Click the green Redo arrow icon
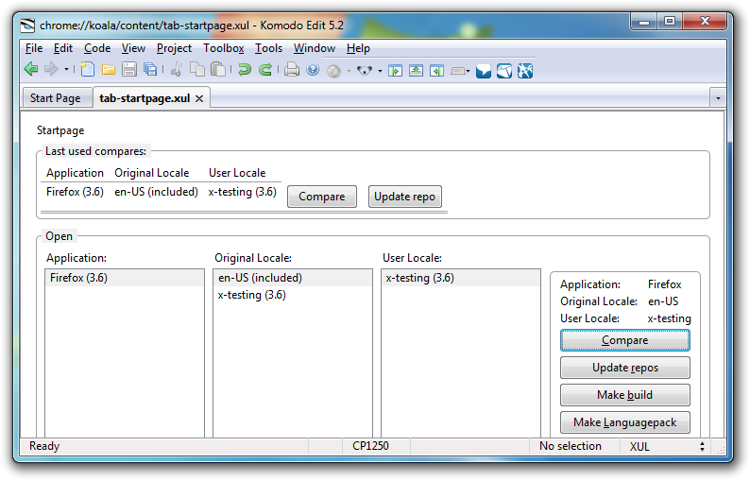 tap(265, 70)
